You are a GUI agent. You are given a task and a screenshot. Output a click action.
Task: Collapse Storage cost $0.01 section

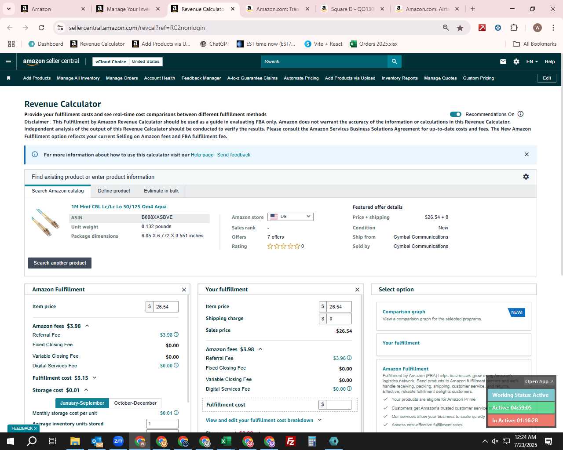pos(86,390)
